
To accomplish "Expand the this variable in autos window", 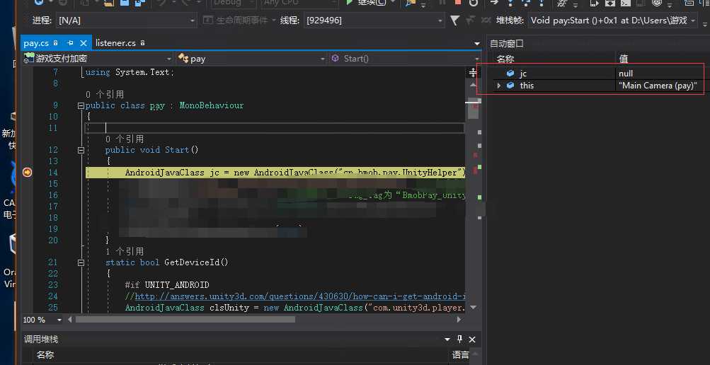I will [499, 86].
